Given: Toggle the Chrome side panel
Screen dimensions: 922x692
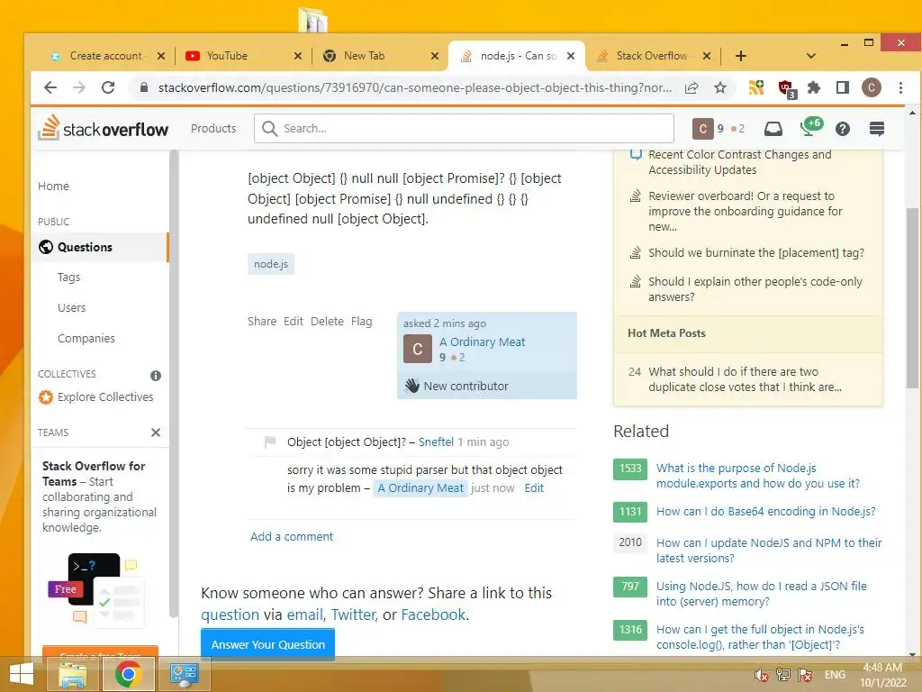Looking at the screenshot, I should 843,87.
